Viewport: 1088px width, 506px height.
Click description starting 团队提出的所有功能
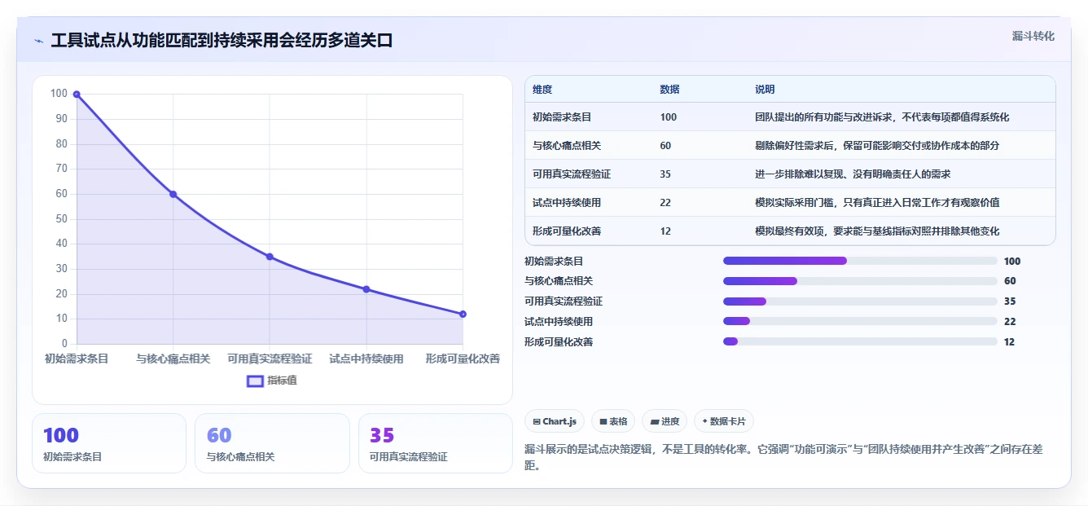point(882,117)
